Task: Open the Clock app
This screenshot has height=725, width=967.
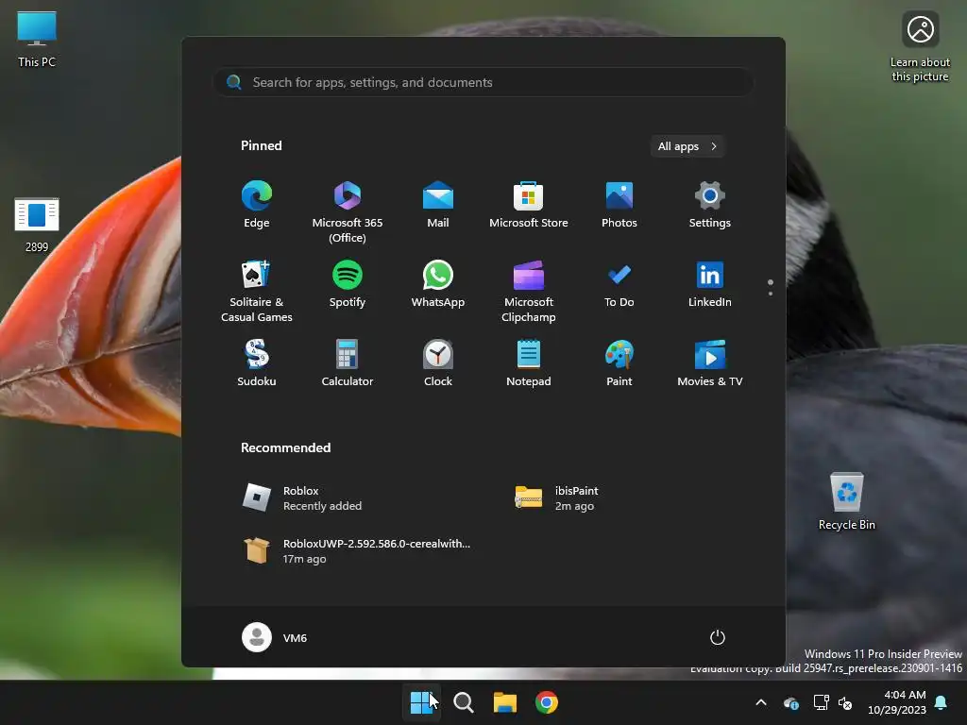Action: (438, 363)
